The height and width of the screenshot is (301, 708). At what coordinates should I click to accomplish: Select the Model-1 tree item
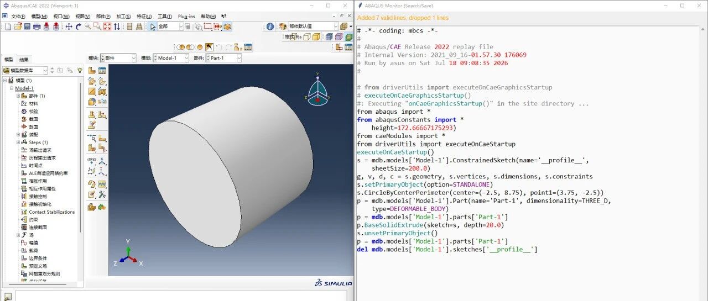[24, 88]
